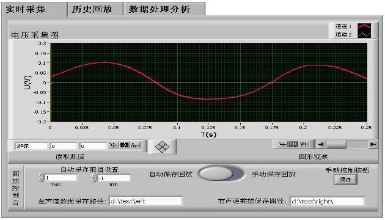Select the graph palette pan hand tool

(304, 144)
